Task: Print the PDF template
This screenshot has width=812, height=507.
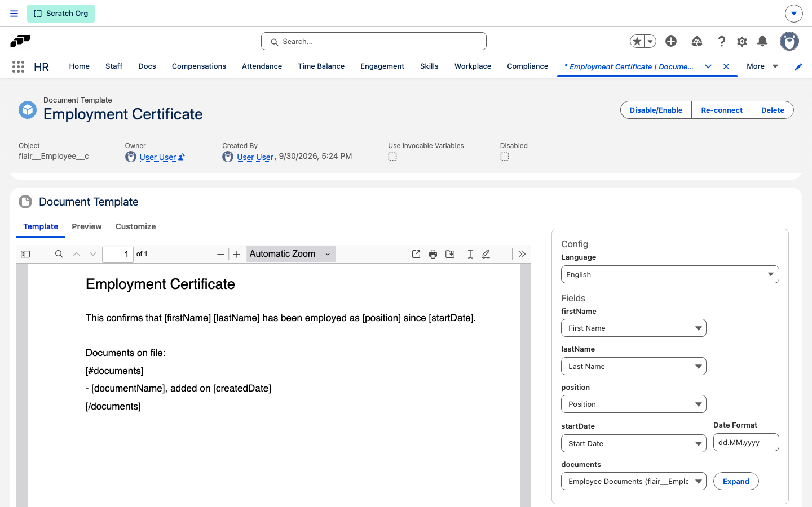Action: tap(433, 254)
